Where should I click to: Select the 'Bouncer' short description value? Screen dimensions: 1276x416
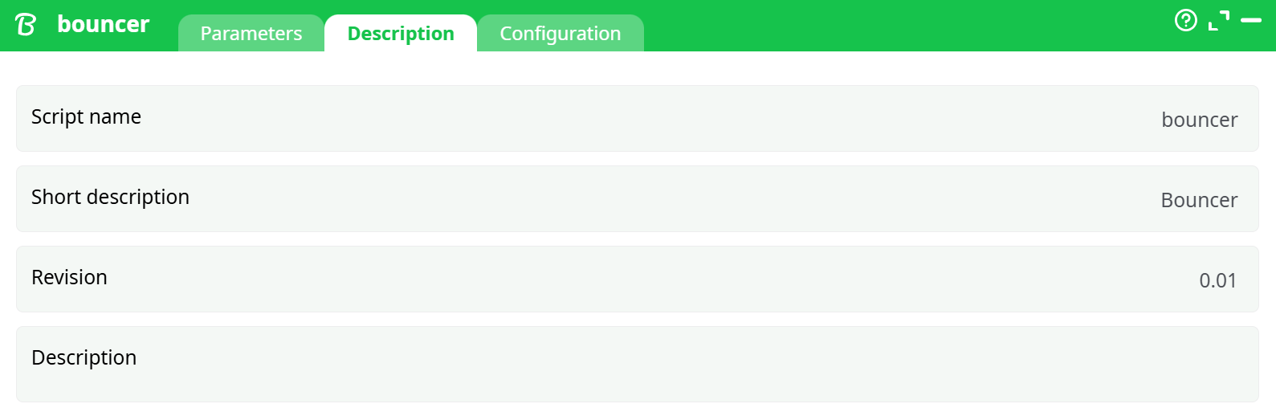click(1199, 200)
